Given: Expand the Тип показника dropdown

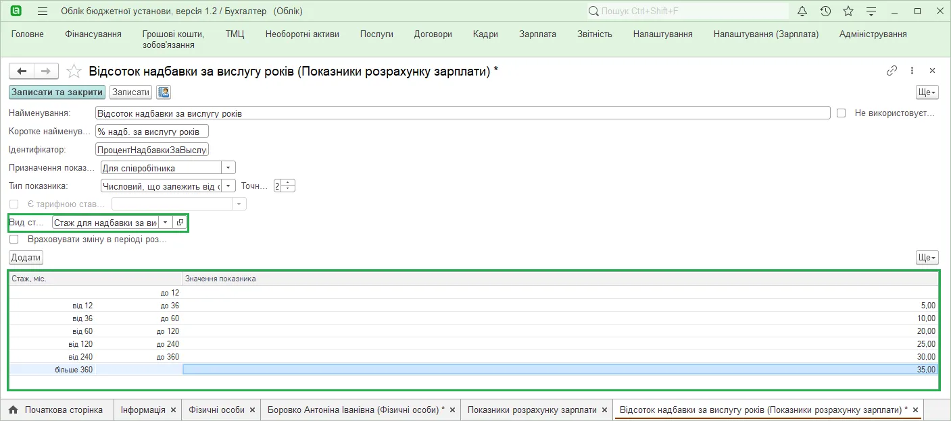Looking at the screenshot, I should 228,186.
